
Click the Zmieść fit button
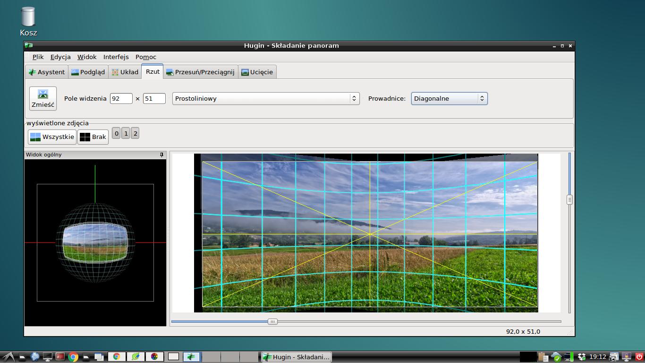(42, 98)
